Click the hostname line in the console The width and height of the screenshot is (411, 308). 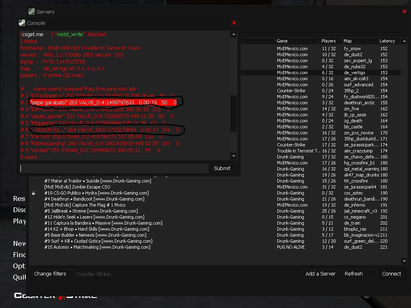(80, 48)
